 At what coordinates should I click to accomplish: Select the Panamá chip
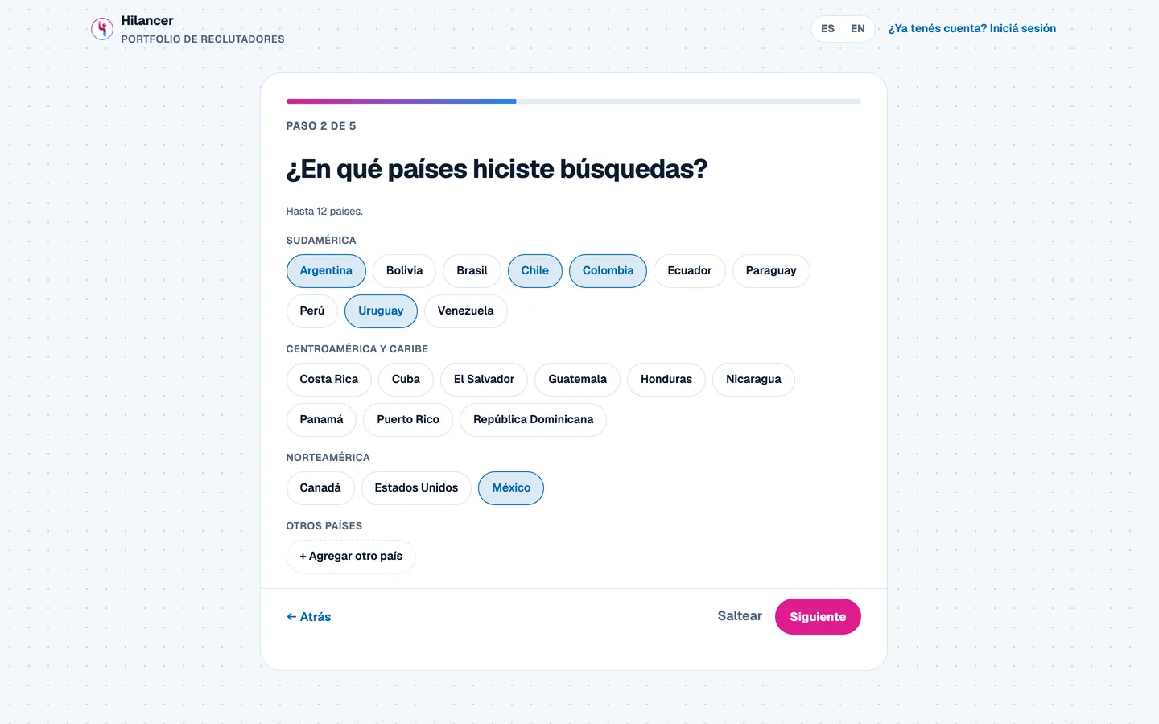click(x=322, y=420)
